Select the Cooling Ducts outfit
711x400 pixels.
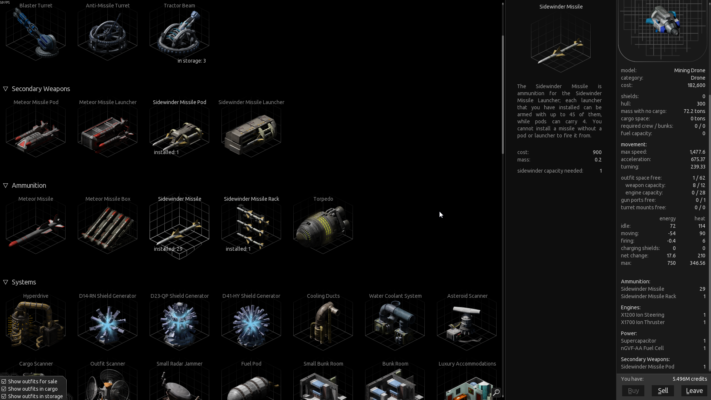coord(323,322)
